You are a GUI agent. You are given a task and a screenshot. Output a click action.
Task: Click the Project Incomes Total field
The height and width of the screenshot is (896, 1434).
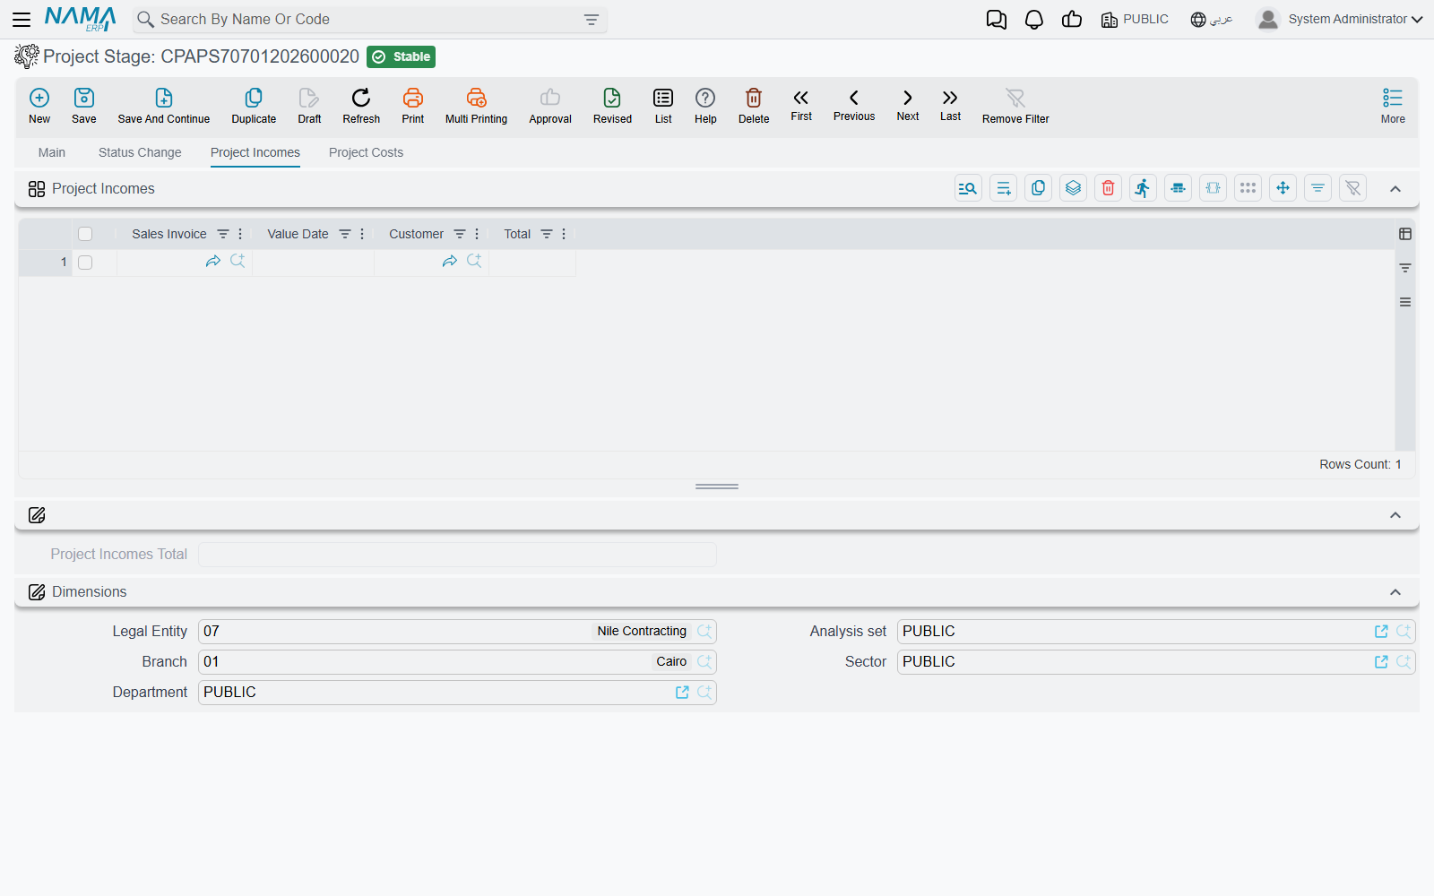tap(457, 555)
